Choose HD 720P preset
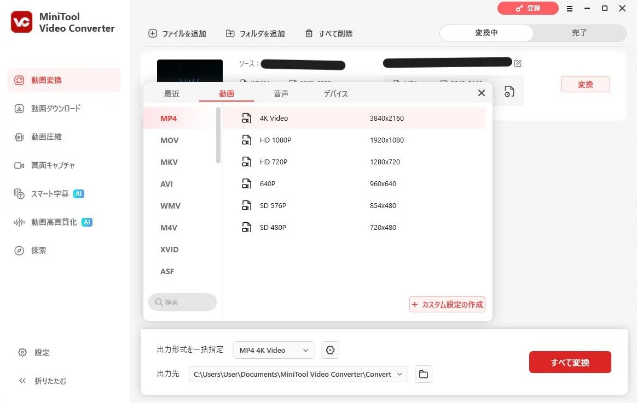637x403 pixels. pos(354,162)
